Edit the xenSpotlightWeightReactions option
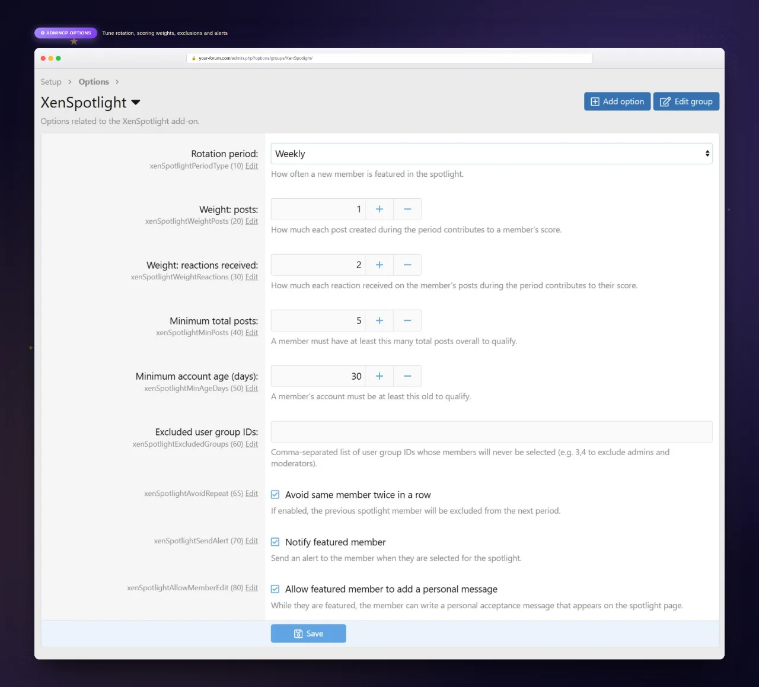Screen dimensions: 759x687 tap(251, 277)
